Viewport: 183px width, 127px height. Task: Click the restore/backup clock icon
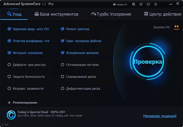click(x=141, y=5)
